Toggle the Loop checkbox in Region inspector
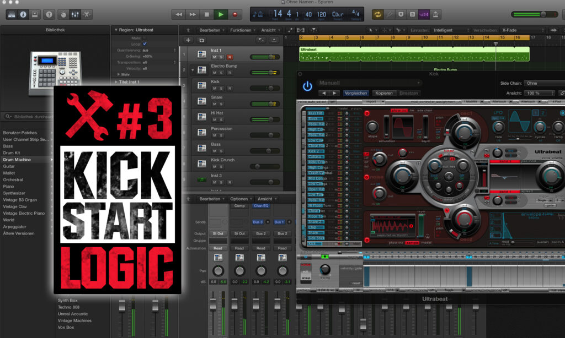Image resolution: width=565 pixels, height=338 pixels. point(145,43)
